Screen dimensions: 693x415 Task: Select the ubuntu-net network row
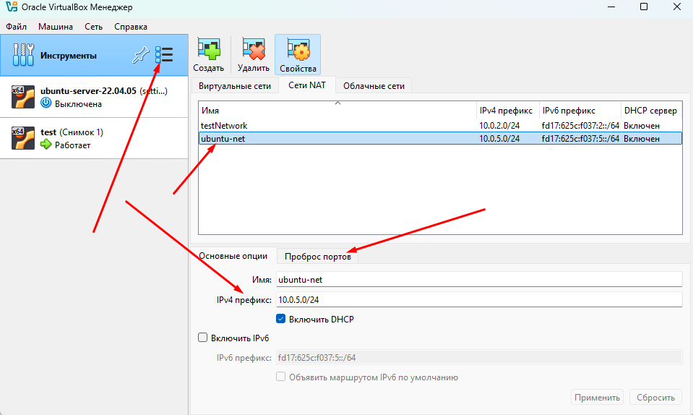click(440, 138)
